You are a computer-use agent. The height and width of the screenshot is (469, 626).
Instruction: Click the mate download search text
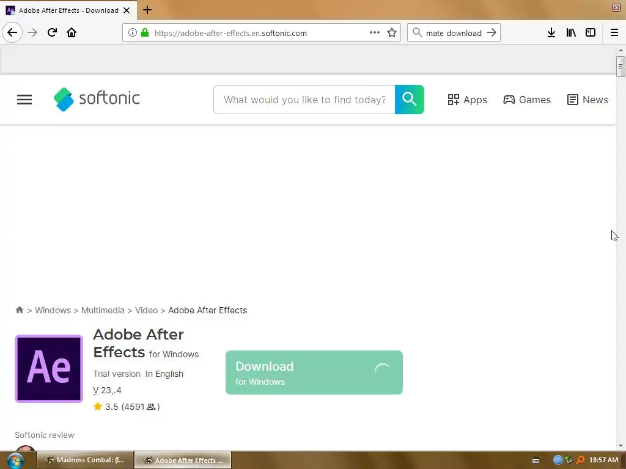[454, 33]
